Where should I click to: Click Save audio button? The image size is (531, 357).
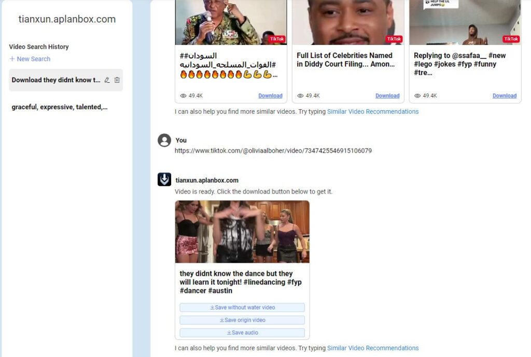(x=242, y=332)
